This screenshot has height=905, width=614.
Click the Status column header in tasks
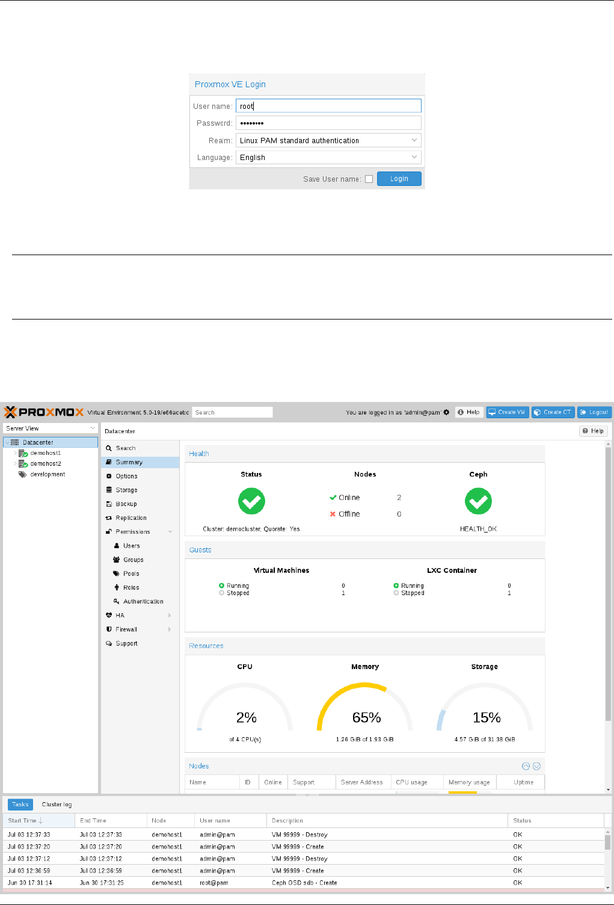point(556,821)
